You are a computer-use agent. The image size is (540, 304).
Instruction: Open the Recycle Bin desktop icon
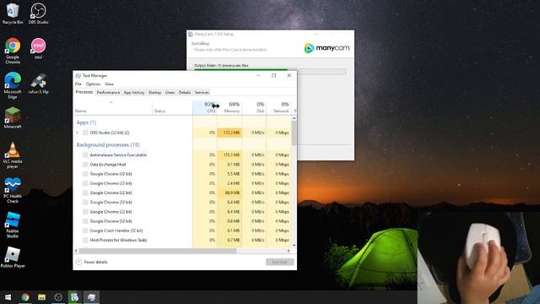click(13, 14)
